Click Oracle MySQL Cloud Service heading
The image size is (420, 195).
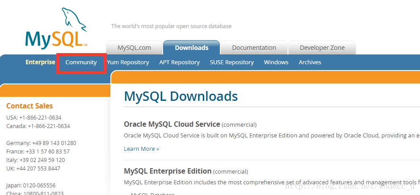click(x=172, y=124)
